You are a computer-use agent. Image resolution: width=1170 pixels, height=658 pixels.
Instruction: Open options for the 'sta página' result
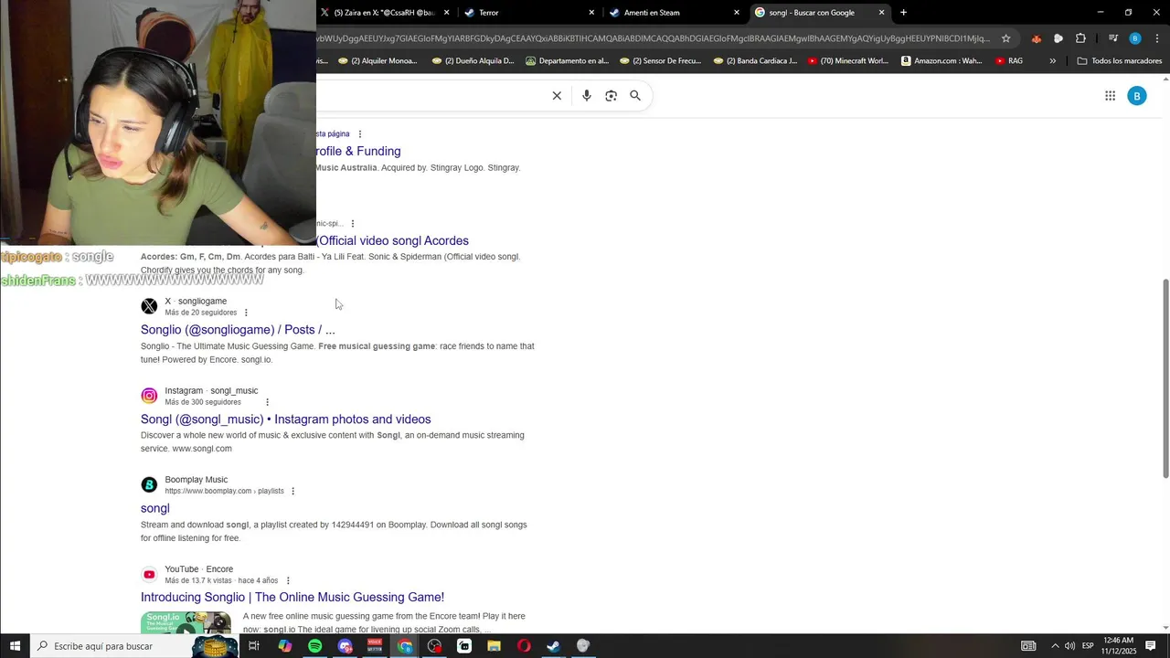click(360, 134)
